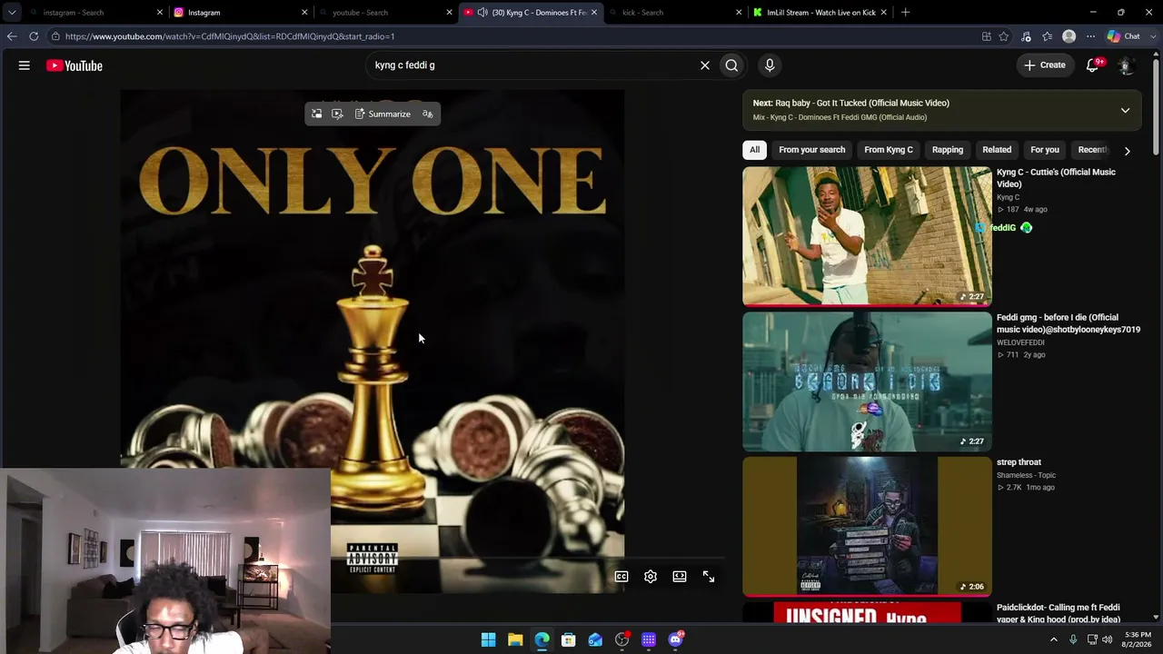The width and height of the screenshot is (1163, 654).
Task: Open Microsoft Edge from the taskbar
Action: pos(542,639)
